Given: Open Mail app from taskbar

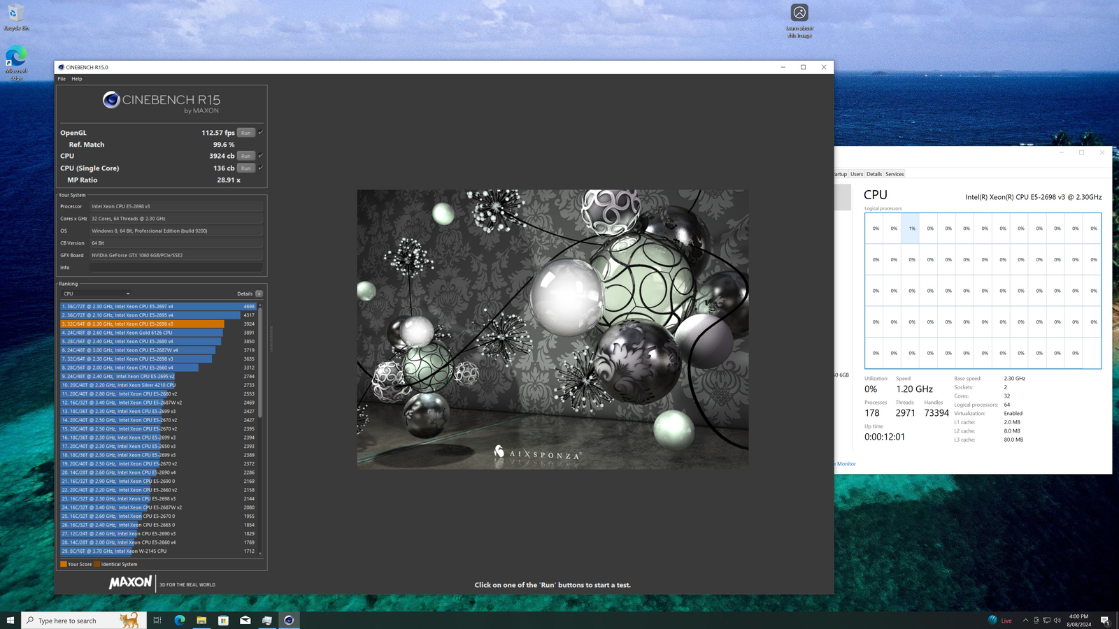Looking at the screenshot, I should pos(245,621).
